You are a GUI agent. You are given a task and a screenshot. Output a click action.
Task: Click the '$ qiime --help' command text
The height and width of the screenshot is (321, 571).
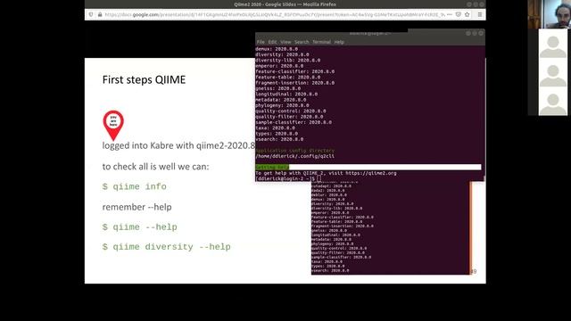tap(140, 227)
